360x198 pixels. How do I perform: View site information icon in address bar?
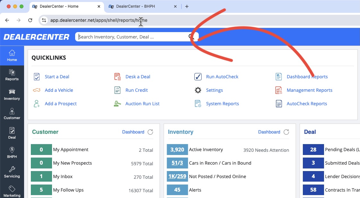(x=44, y=20)
